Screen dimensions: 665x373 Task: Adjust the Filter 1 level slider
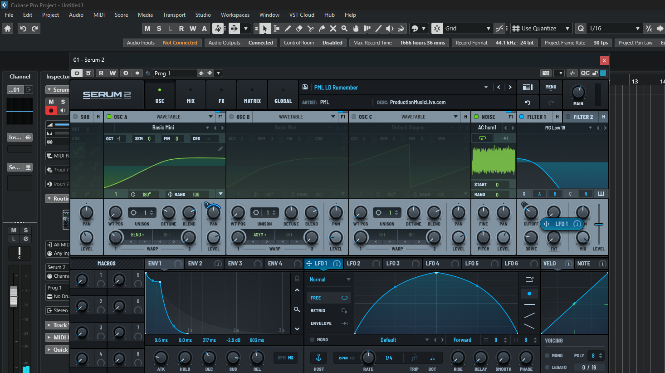(x=599, y=224)
